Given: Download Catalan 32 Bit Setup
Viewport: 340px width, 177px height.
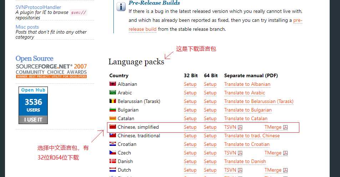Looking at the screenshot, I should tap(190, 118).
